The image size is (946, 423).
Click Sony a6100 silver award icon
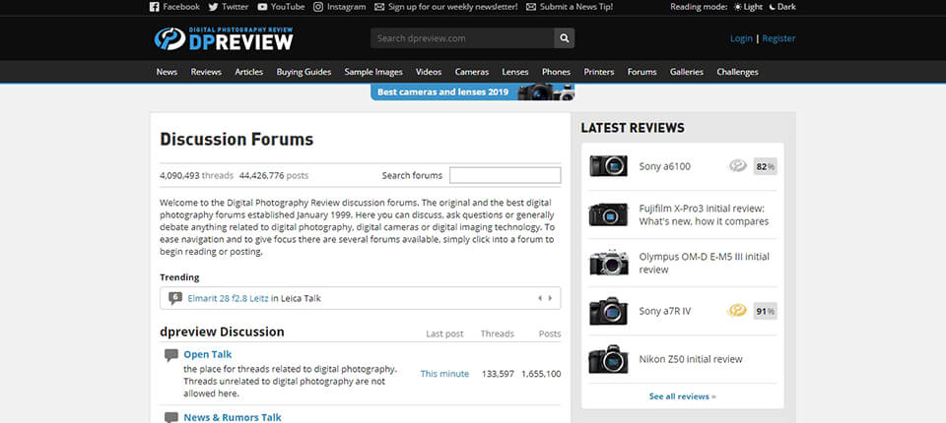click(738, 165)
